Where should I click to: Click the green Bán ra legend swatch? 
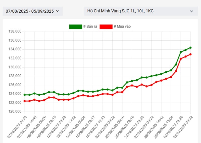point(75,27)
